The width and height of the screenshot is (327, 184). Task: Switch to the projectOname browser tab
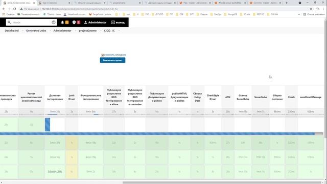click(x=125, y=3)
